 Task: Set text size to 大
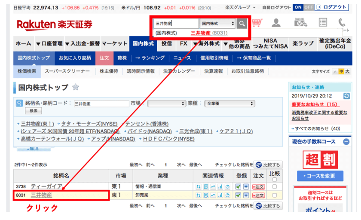[x=347, y=72]
